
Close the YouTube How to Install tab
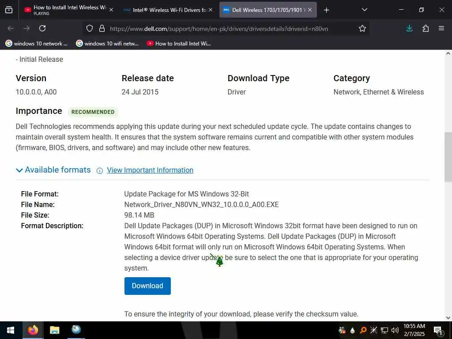click(111, 10)
